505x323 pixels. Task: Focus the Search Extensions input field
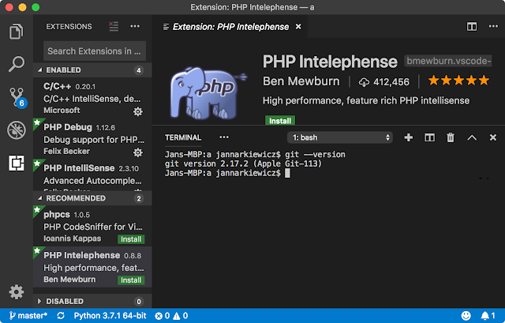pos(95,51)
